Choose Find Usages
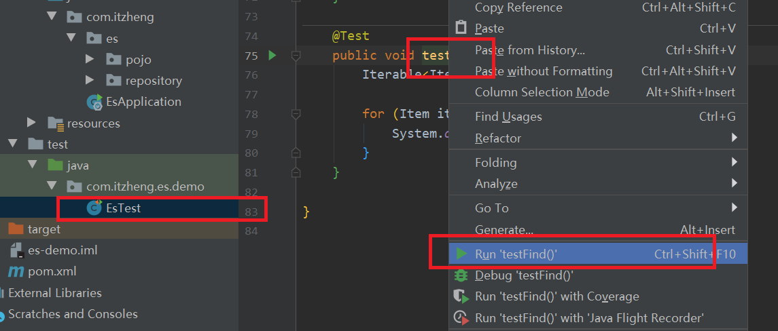Viewport: 778px width, 331px height. [x=599, y=117]
